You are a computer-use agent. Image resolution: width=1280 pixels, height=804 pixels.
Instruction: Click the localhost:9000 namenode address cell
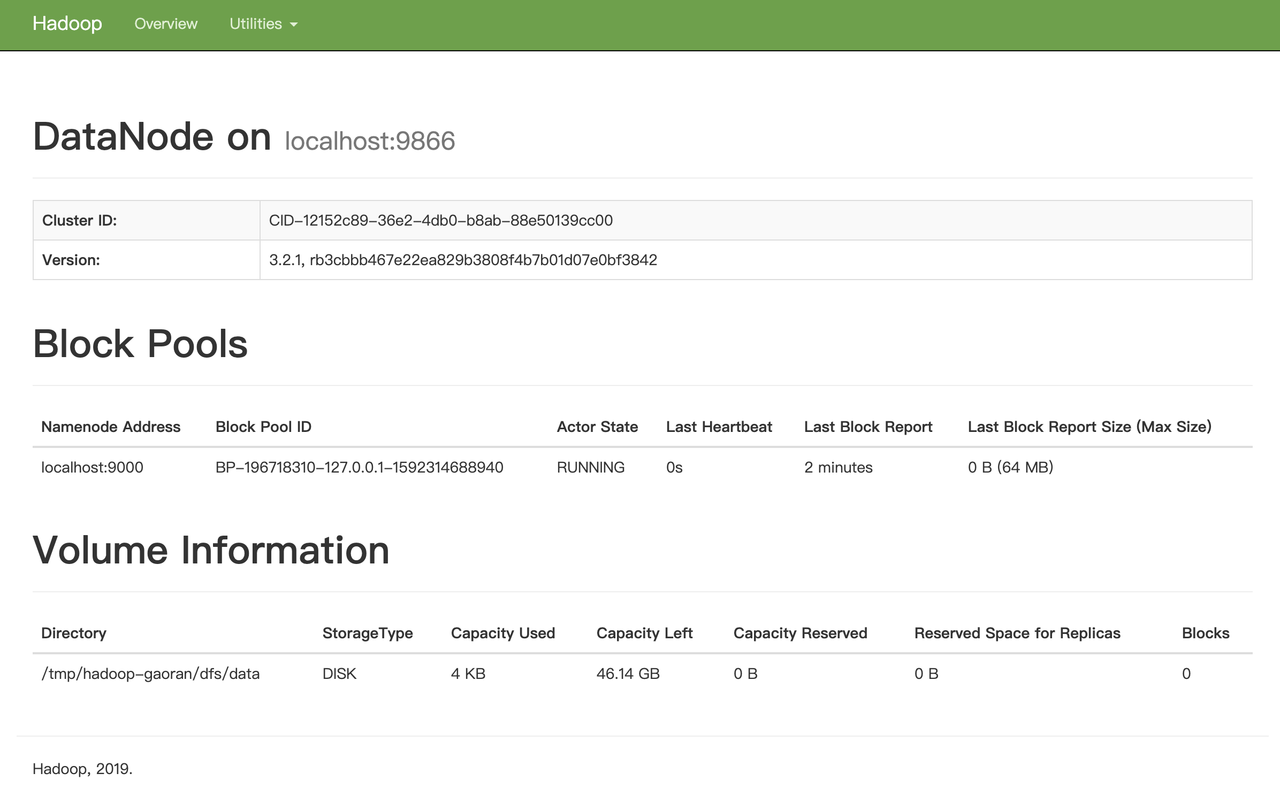tap(92, 467)
